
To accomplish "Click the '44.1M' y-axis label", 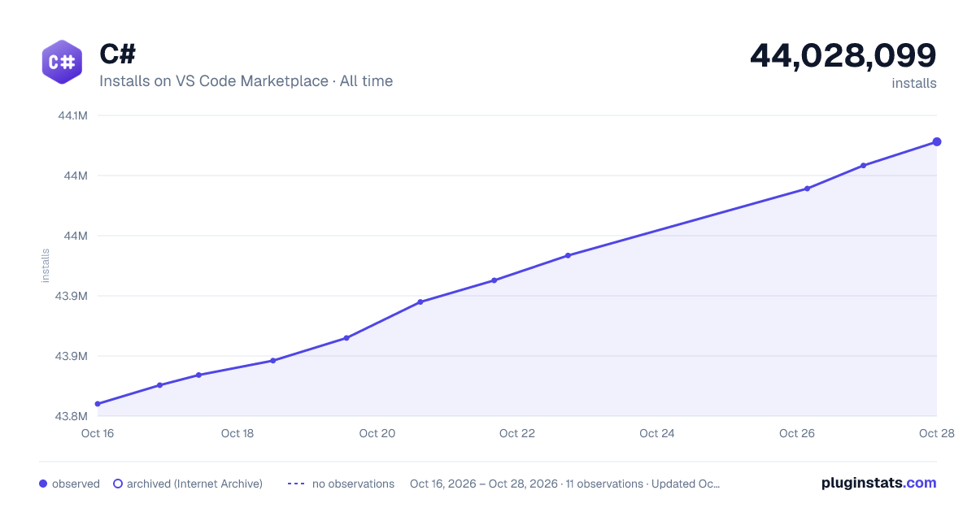I will click(x=72, y=115).
